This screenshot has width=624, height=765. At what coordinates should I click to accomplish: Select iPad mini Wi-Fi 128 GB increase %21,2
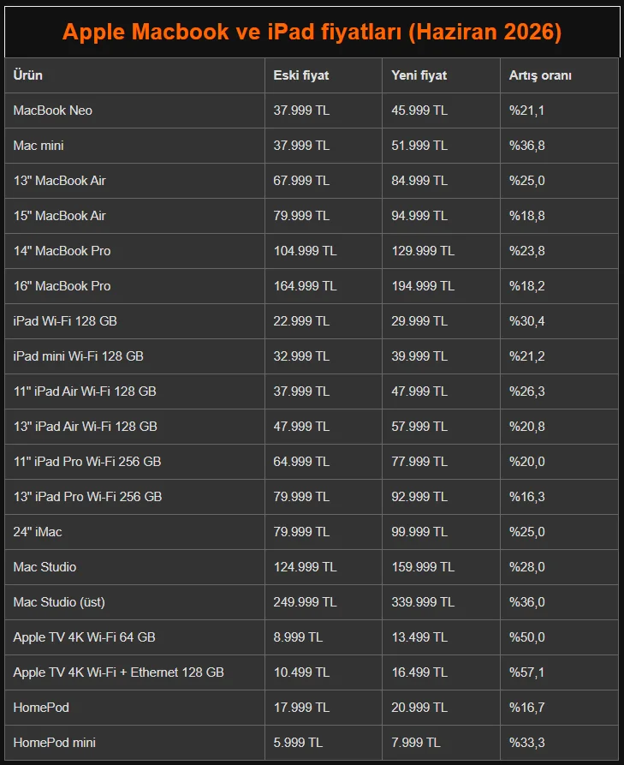527,356
